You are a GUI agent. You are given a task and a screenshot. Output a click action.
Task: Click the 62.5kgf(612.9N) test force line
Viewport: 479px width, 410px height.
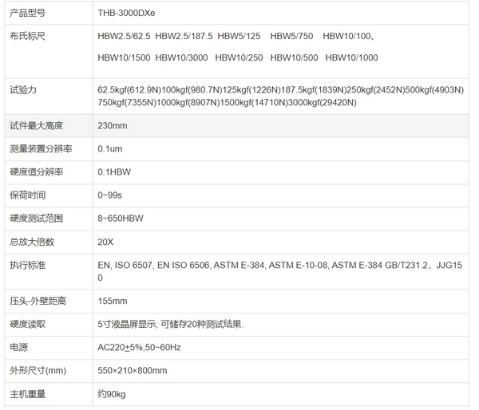click(280, 90)
